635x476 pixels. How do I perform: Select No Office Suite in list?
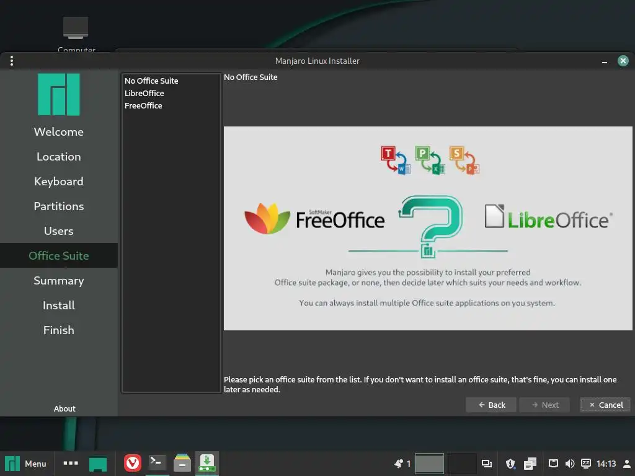(x=171, y=81)
